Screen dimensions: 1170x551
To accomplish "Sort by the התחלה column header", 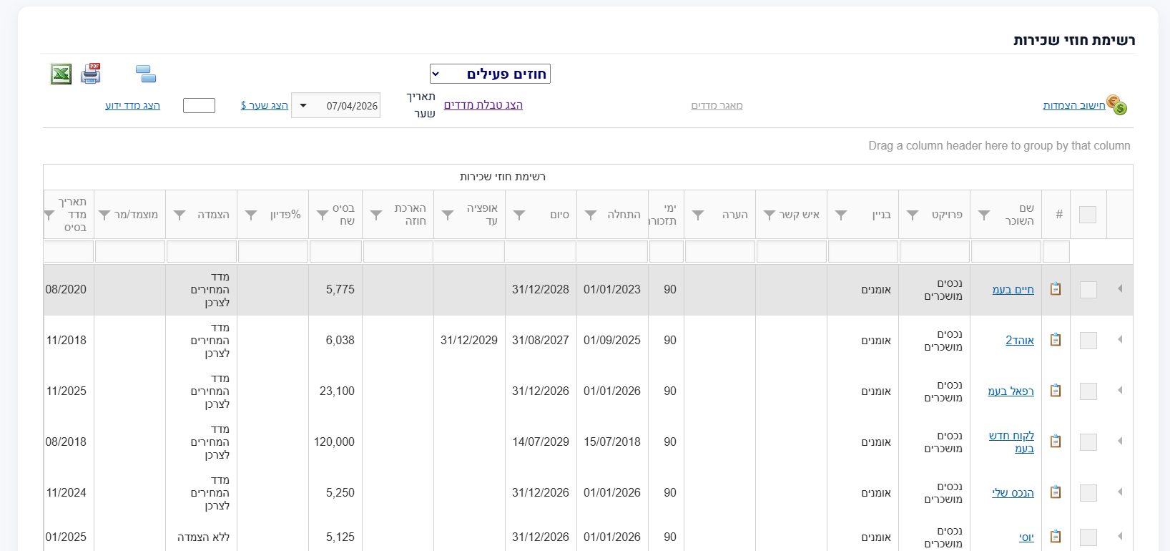I will pos(624,215).
